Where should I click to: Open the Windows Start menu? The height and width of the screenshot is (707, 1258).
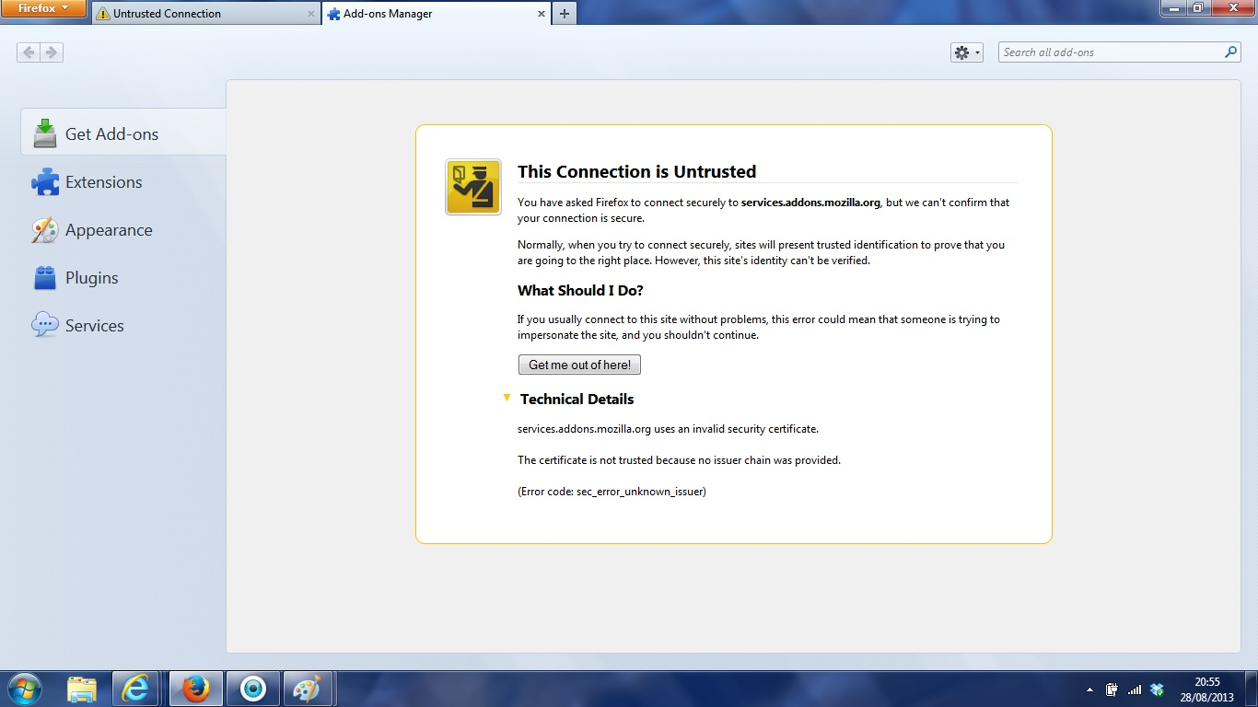coord(25,689)
